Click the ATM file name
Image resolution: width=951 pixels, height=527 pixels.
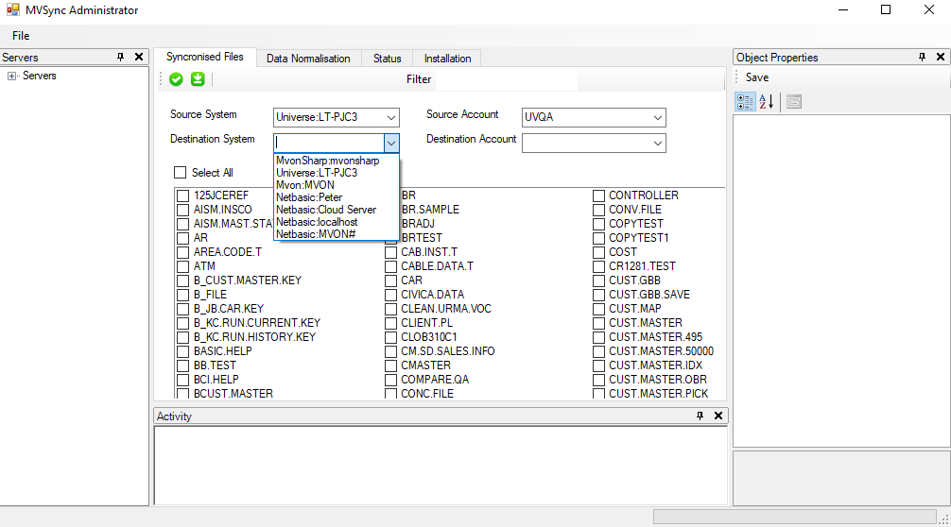tap(204, 266)
